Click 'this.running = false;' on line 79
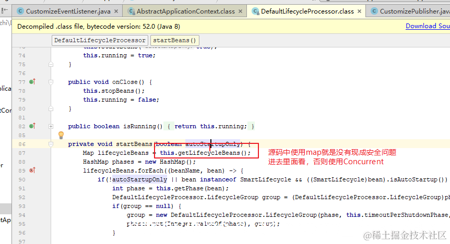The width and height of the screenshot is (450, 244). (121, 100)
